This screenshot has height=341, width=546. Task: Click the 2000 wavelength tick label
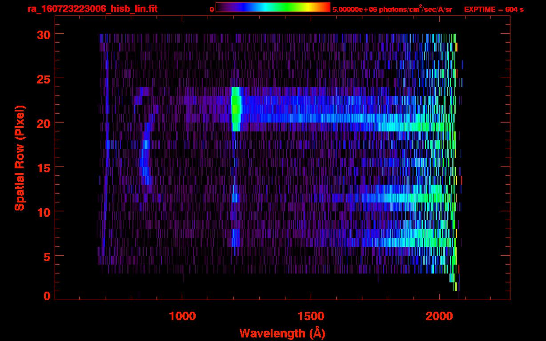[x=438, y=316]
